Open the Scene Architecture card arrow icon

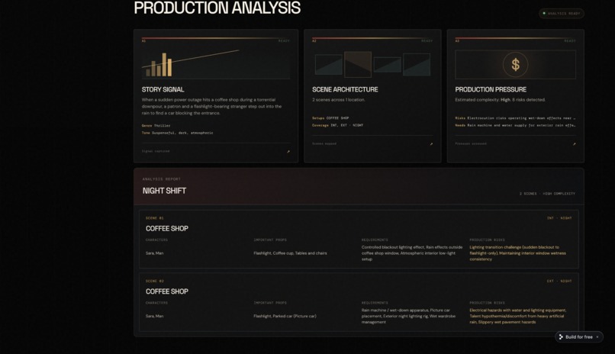click(431, 144)
